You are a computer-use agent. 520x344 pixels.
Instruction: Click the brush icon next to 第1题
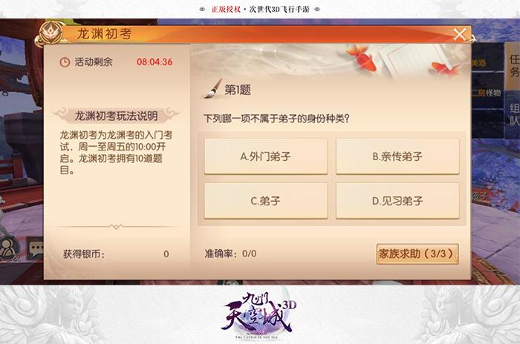(x=213, y=89)
